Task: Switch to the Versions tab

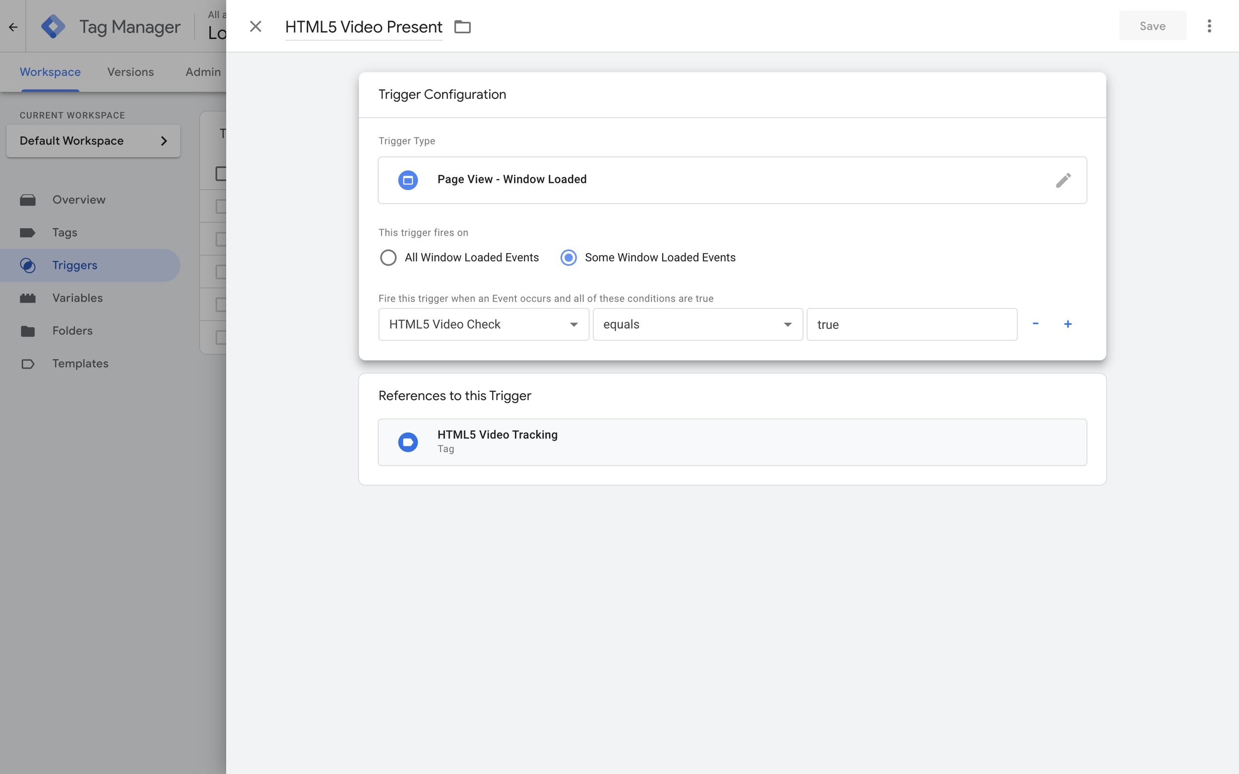Action: tap(130, 72)
